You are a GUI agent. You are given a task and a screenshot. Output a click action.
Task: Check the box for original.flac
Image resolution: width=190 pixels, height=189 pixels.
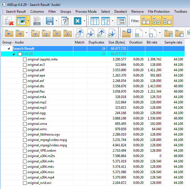coord(25,92)
